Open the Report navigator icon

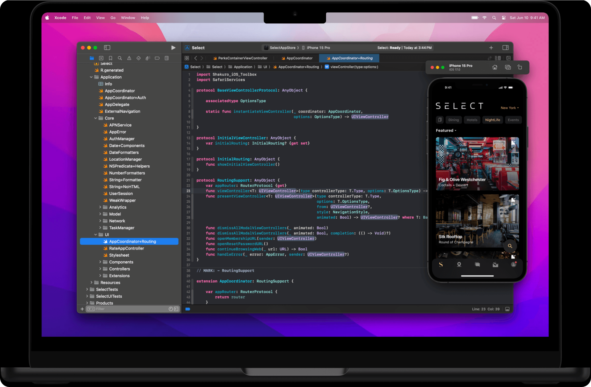(167, 58)
